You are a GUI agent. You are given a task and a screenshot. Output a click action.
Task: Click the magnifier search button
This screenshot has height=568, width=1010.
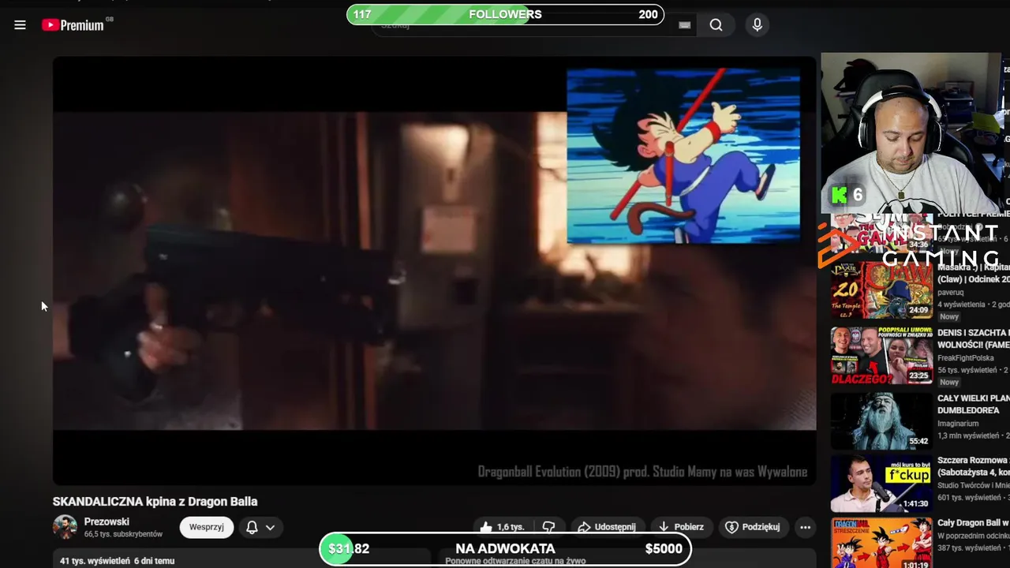(x=716, y=25)
